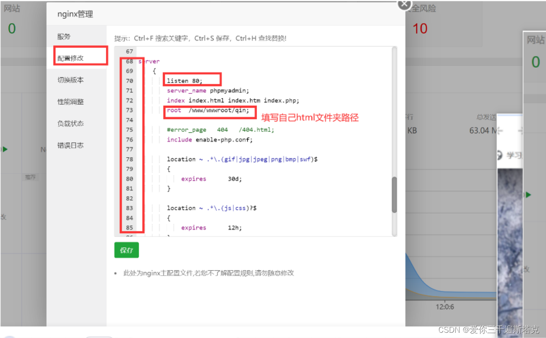Image resolution: width=546 pixels, height=338 pixels.
Task: Click the green play arrow on the left edge
Action: point(4,149)
